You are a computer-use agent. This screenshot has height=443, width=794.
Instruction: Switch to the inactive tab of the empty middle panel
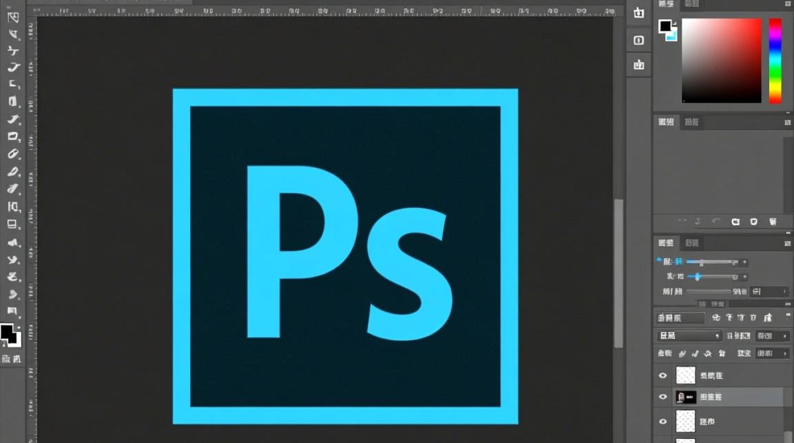pos(691,122)
